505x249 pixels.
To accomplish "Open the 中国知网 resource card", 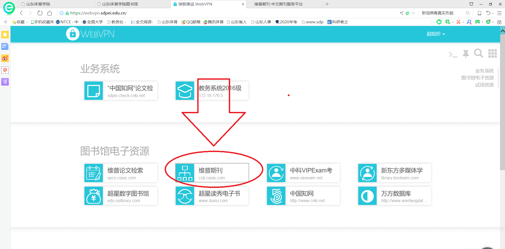I will tap(303, 196).
